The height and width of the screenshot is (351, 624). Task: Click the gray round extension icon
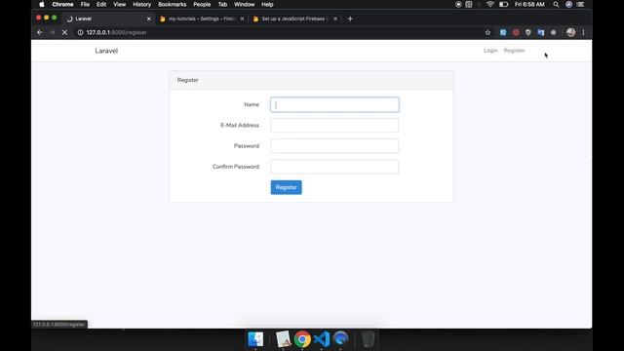553,32
